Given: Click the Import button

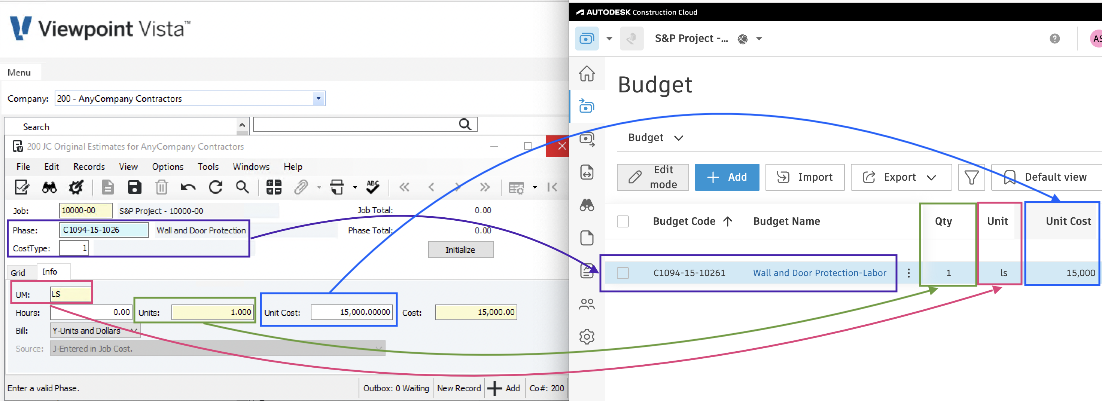Looking at the screenshot, I should coord(805,177).
